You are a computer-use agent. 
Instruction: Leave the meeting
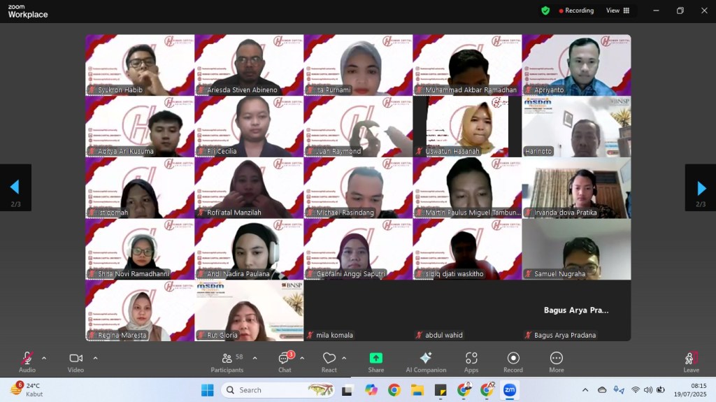click(691, 361)
